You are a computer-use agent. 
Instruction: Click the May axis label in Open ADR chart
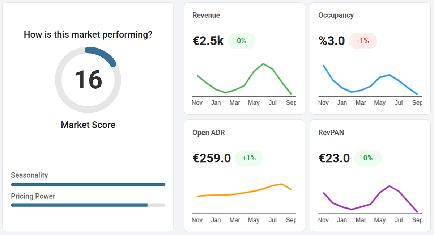(x=254, y=220)
